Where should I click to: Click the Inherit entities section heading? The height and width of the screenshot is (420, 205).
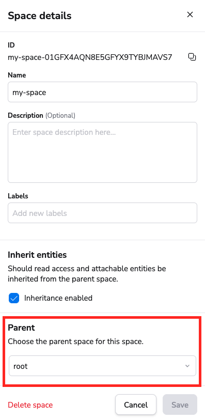37,255
